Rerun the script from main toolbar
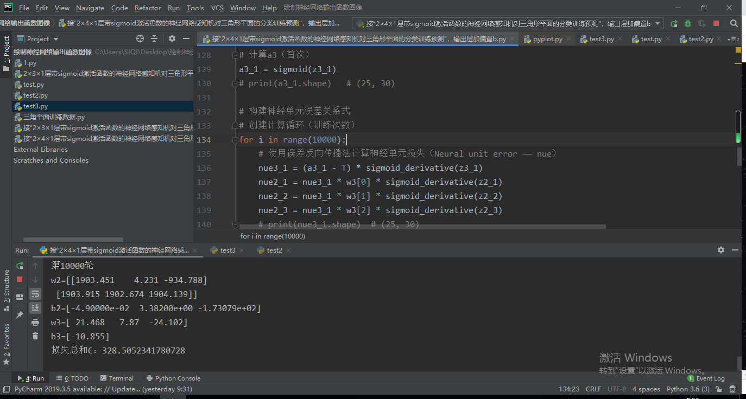 [674, 24]
